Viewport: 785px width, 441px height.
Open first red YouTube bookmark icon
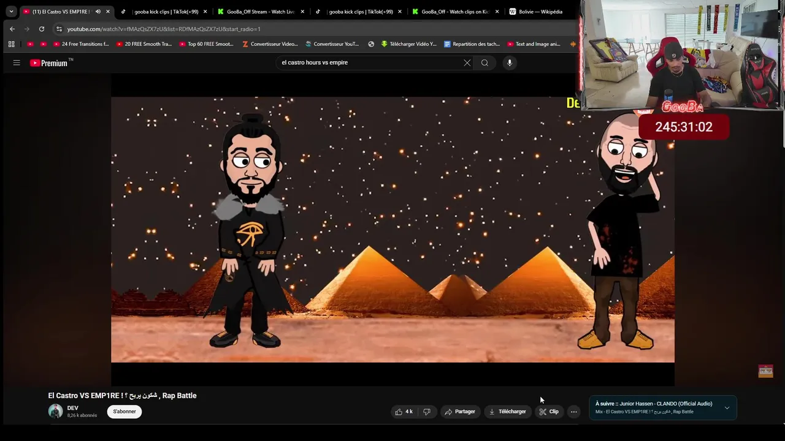pyautogui.click(x=30, y=44)
